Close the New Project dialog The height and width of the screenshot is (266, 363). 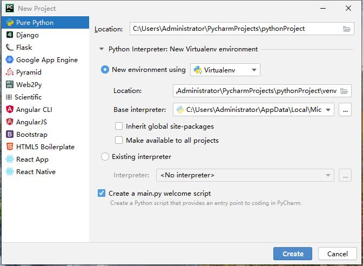(x=348, y=8)
